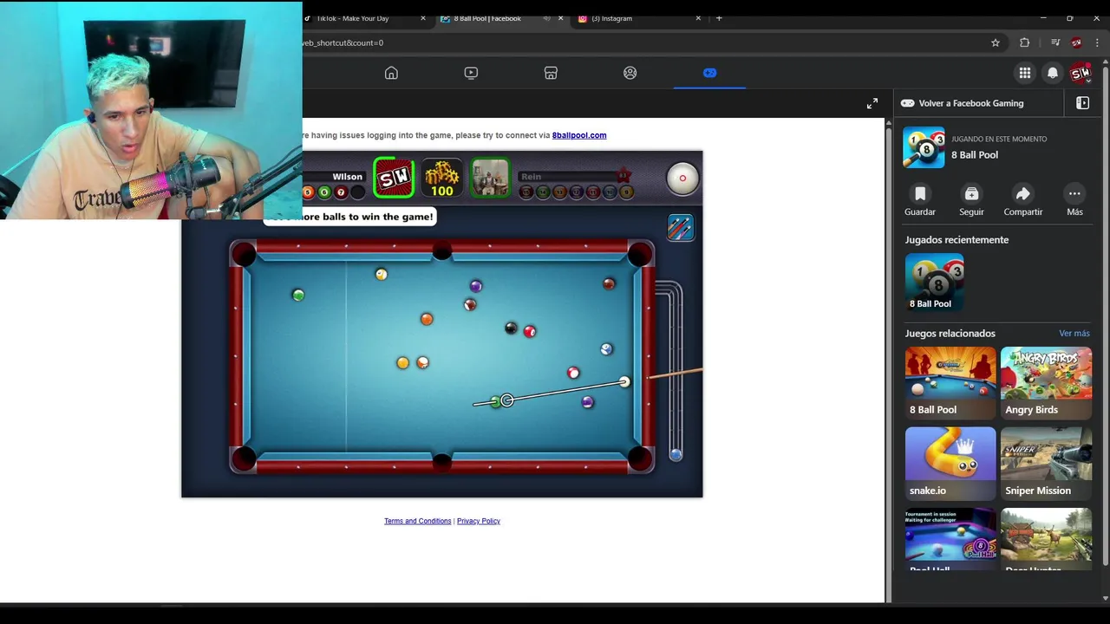Click the Wilson player name

[347, 177]
